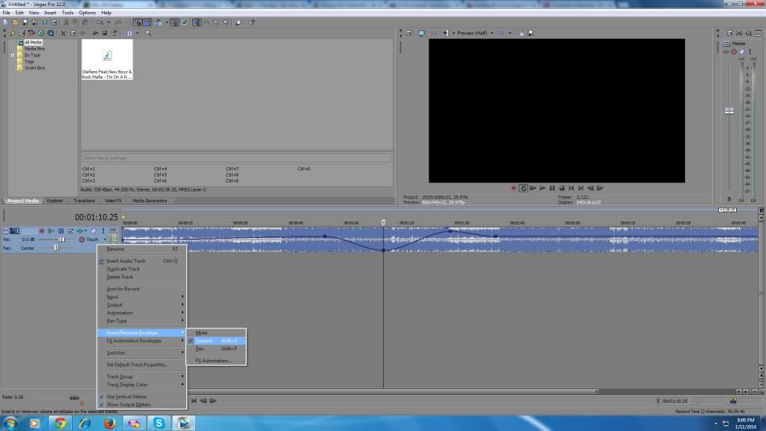Open the File menu
This screenshot has width=766, height=431.
pyautogui.click(x=6, y=13)
